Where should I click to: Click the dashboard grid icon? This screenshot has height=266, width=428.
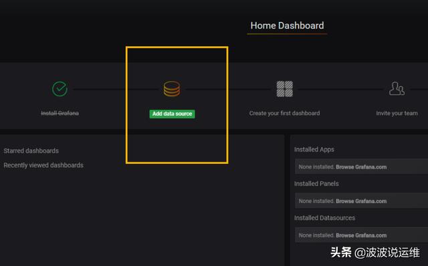[x=285, y=89]
